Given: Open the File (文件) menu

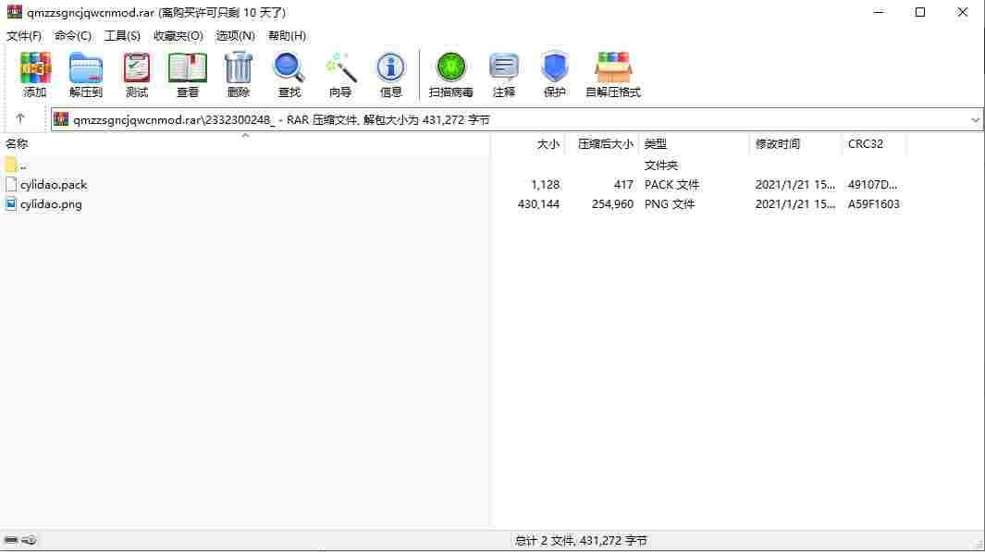Looking at the screenshot, I should (24, 36).
